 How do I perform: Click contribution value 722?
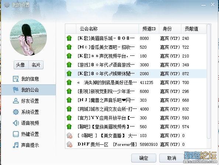(x=185, y=47)
